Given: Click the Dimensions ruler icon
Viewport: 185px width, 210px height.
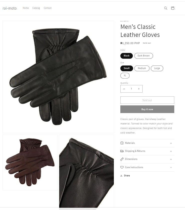Looking at the screenshot, I should click(x=122, y=159).
